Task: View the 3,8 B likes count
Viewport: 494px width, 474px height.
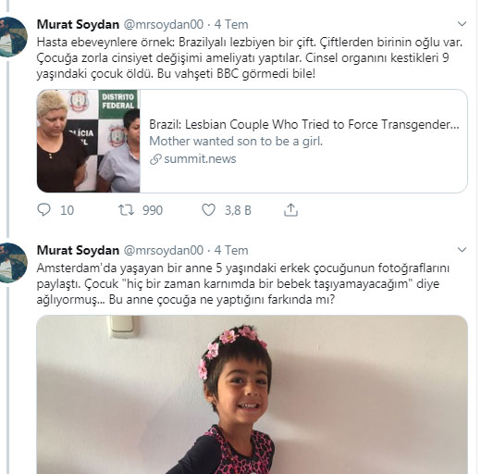Action: pyautogui.click(x=238, y=210)
